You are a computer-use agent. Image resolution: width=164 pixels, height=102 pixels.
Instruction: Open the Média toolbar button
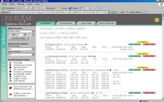point(73,8)
